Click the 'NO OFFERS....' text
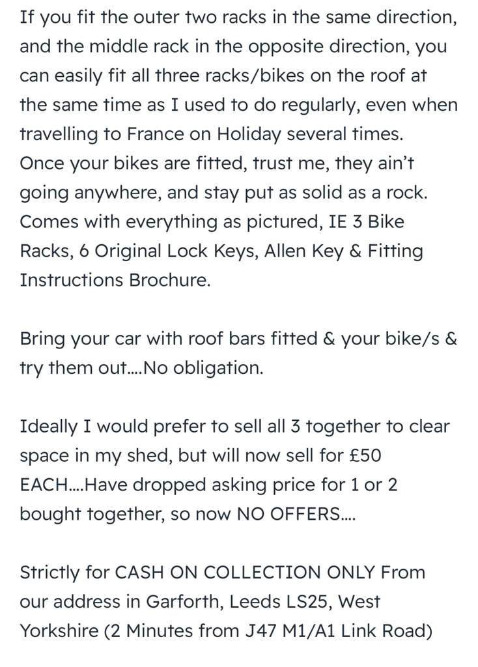Screen dimensions: 478x667 [x=296, y=514]
